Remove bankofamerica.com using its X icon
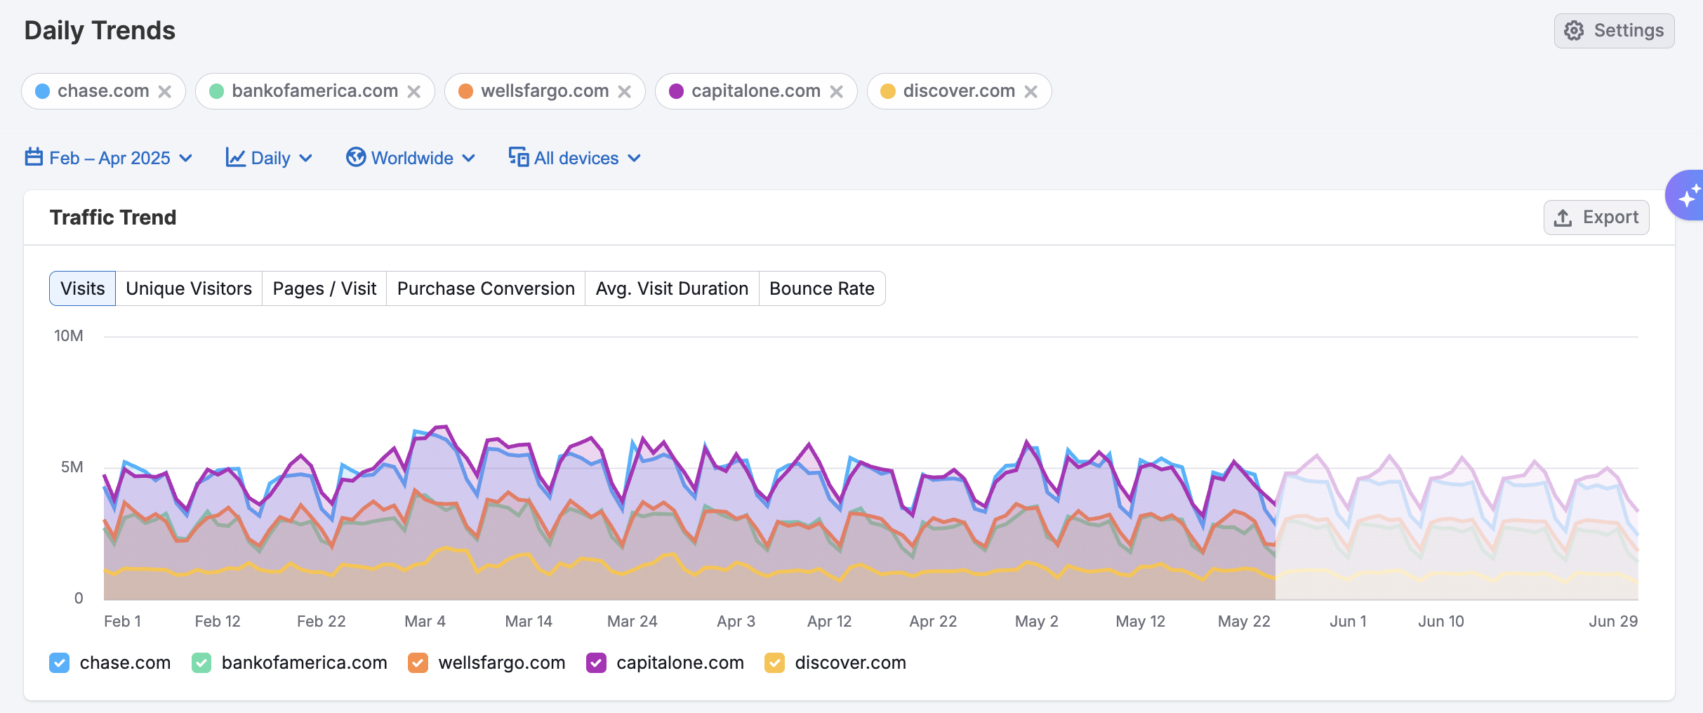1703x713 pixels. (x=414, y=92)
